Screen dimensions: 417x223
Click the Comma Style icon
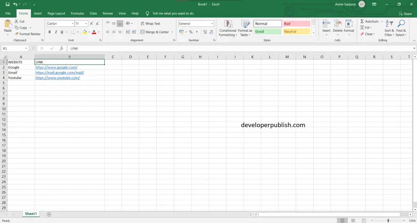pyautogui.click(x=197, y=32)
